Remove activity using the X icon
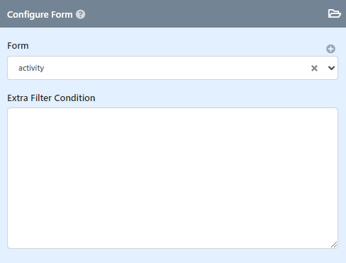 (314, 68)
